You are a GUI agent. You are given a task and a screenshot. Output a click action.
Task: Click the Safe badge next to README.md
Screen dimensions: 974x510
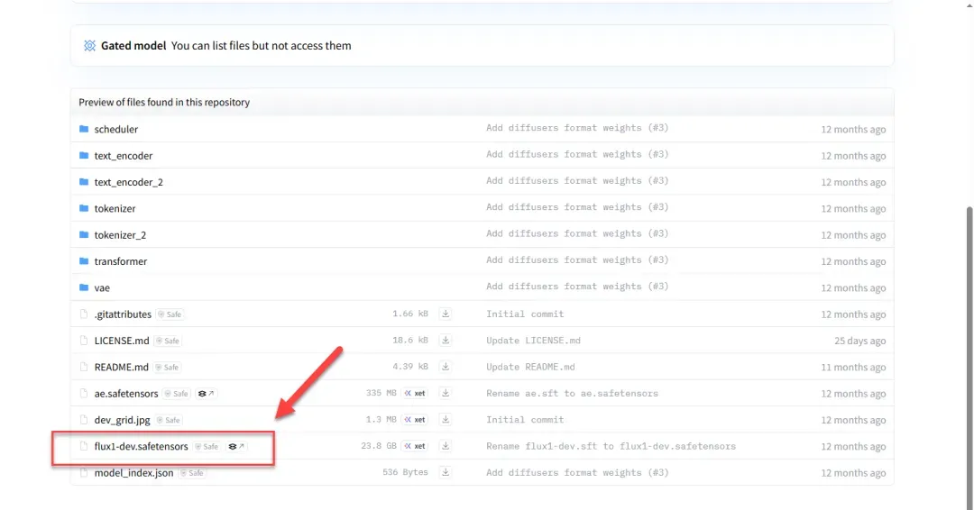coord(168,368)
